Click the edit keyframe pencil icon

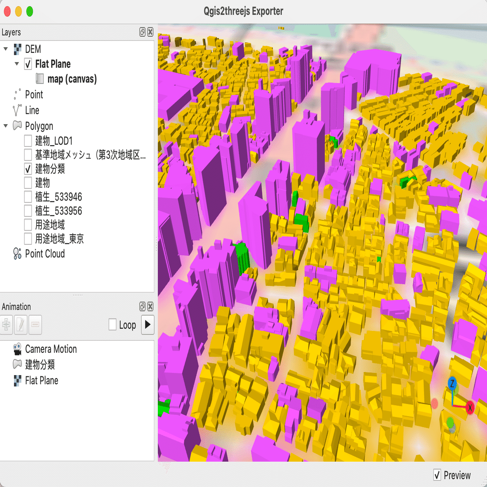pyautogui.click(x=21, y=325)
